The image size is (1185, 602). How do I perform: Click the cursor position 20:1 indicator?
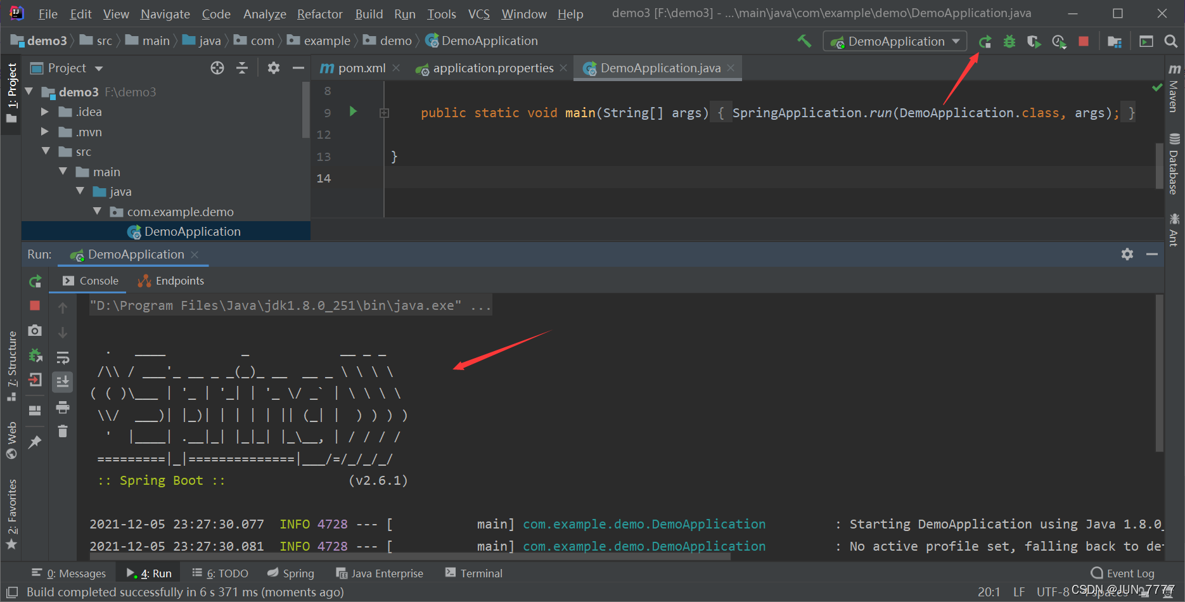point(989,592)
